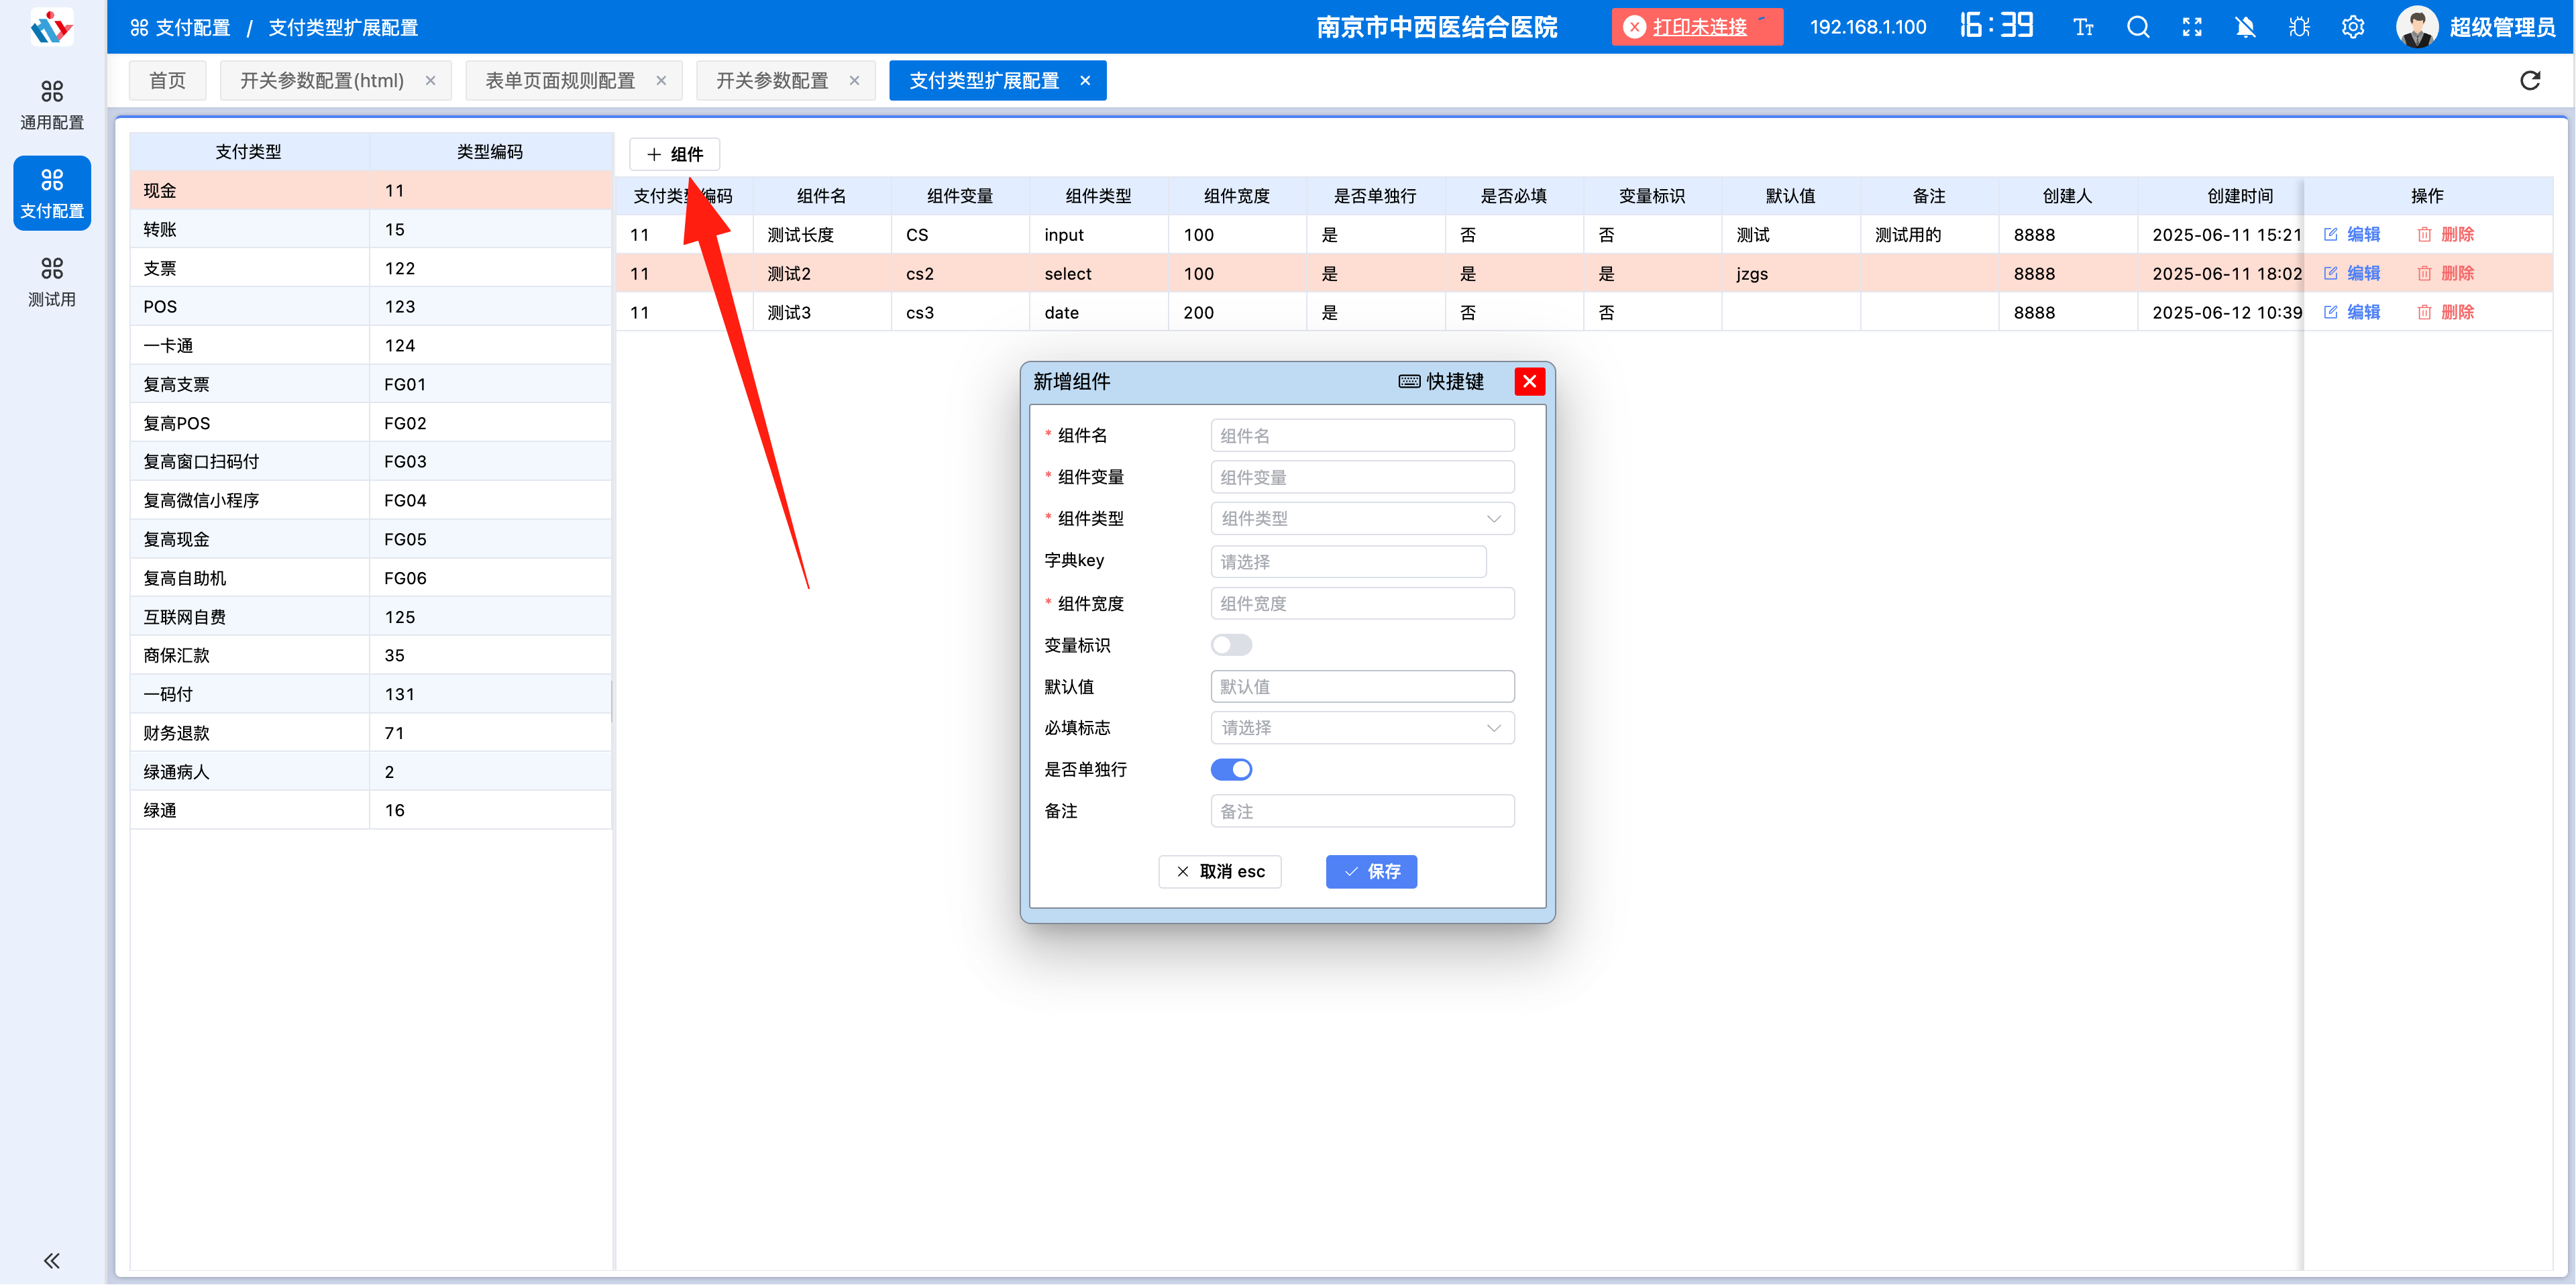Open the global search icon
This screenshot has width=2576, height=1285.
click(x=2138, y=27)
